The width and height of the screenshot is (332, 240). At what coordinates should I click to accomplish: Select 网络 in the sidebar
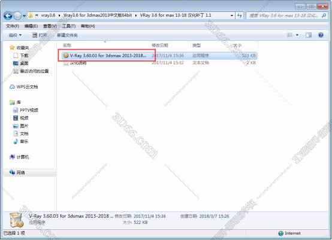tap(20, 173)
